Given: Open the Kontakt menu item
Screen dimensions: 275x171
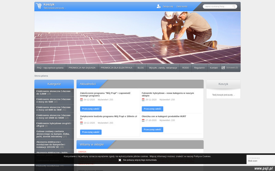Looking at the screenshot, I should (x=214, y=68).
